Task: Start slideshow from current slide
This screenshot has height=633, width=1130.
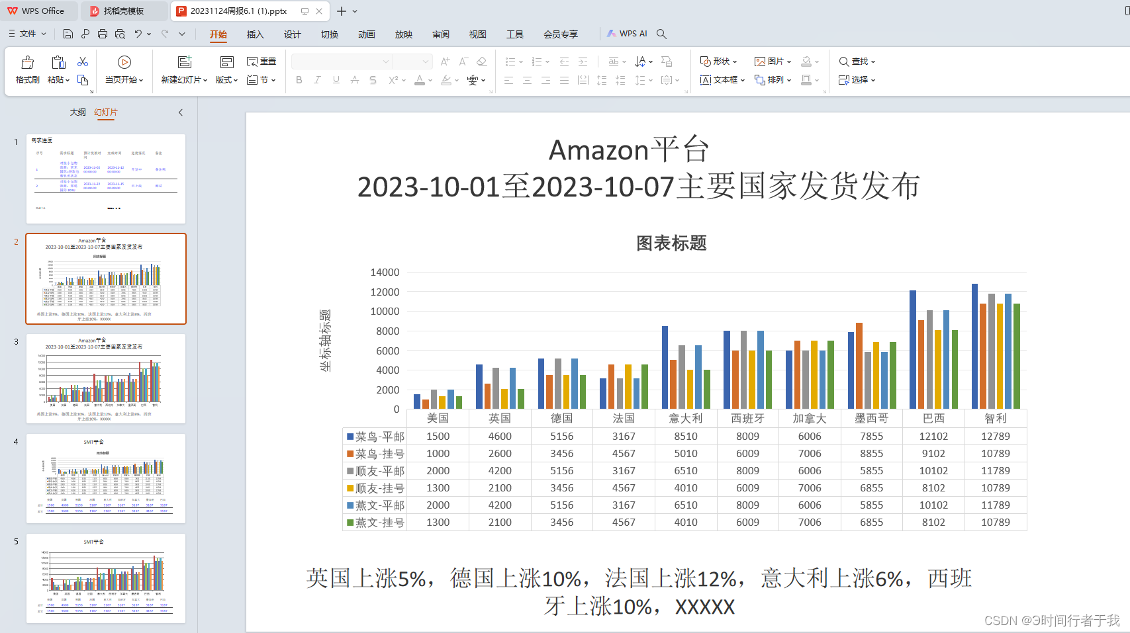Action: (x=124, y=62)
